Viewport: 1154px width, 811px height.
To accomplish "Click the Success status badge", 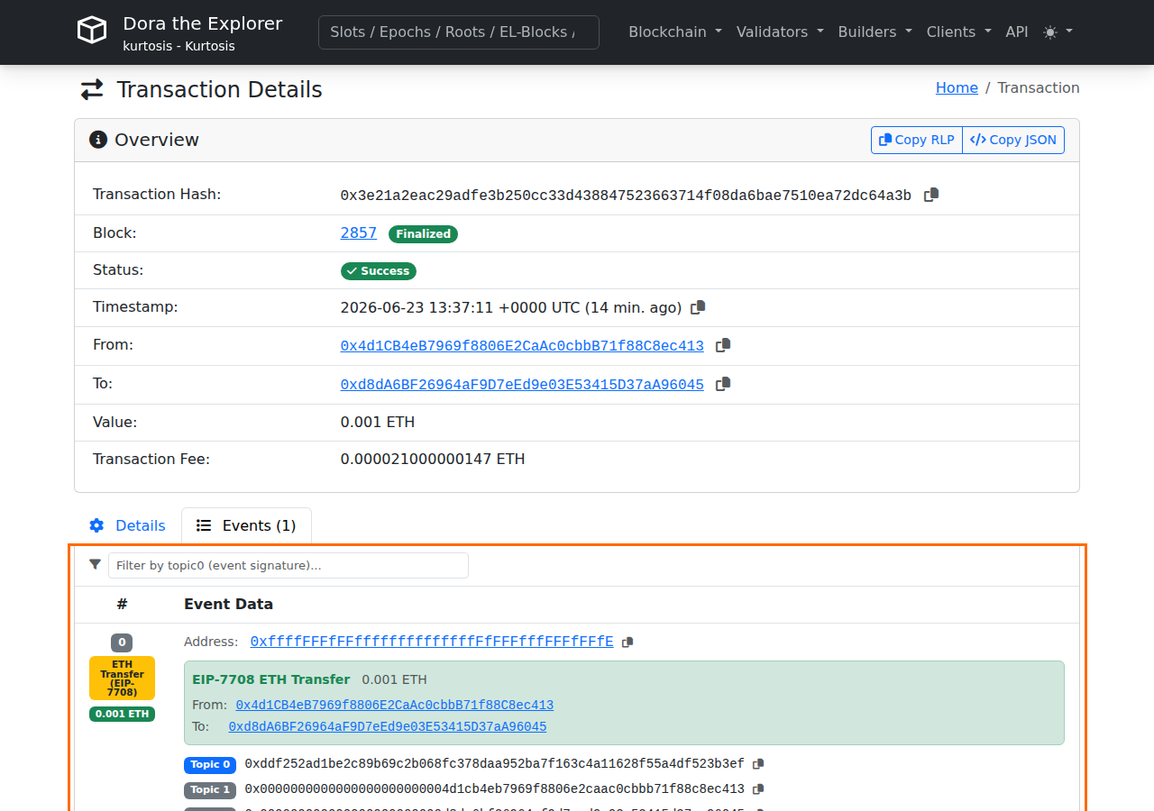I will point(379,271).
